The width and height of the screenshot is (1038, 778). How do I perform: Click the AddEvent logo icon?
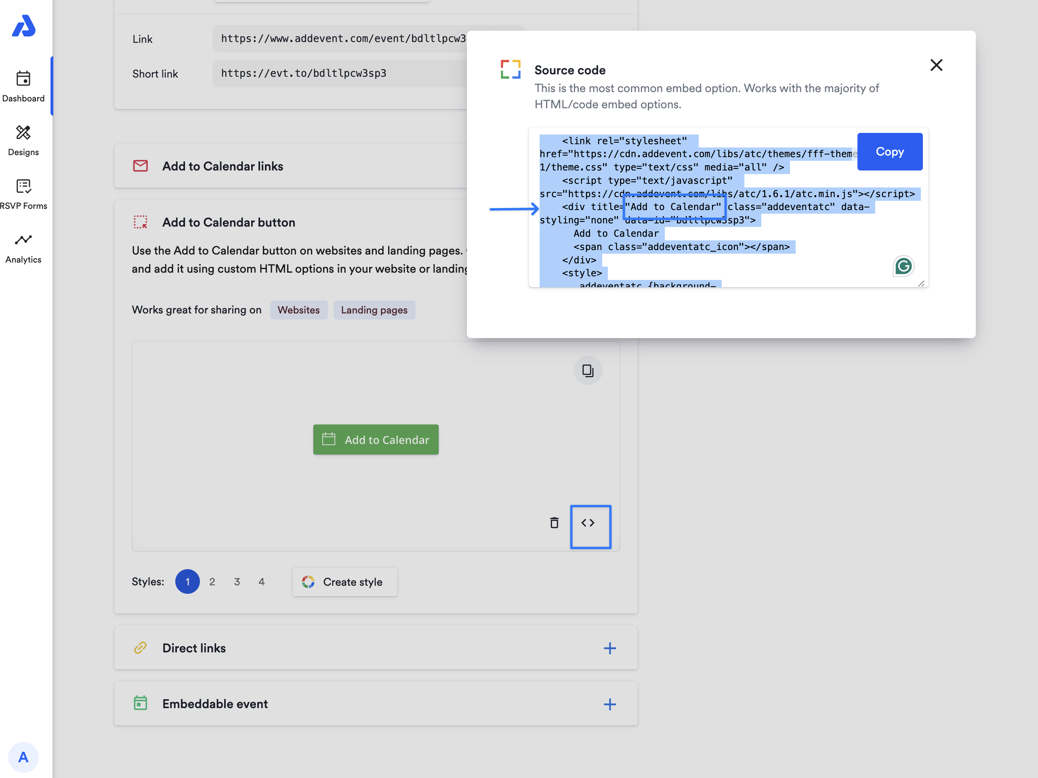pyautogui.click(x=23, y=26)
